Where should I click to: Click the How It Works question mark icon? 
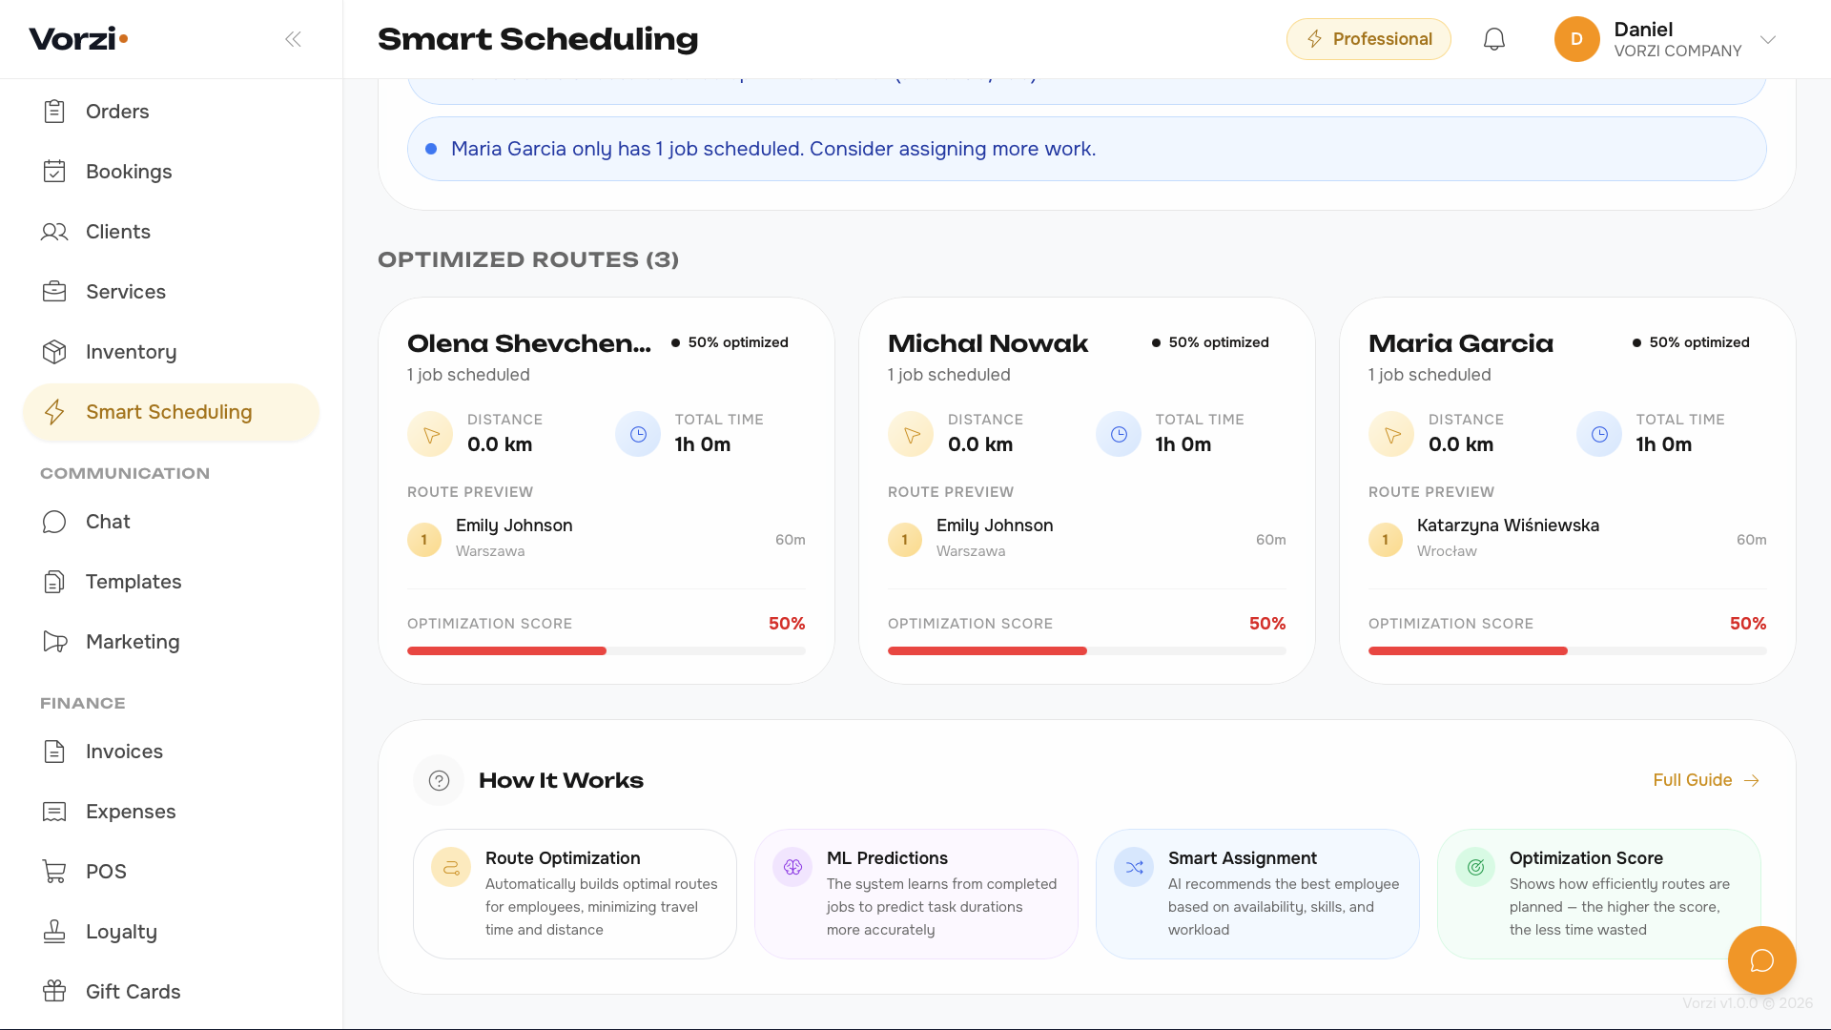(x=439, y=780)
